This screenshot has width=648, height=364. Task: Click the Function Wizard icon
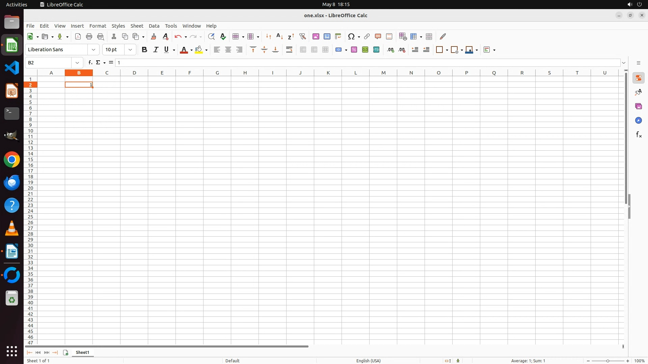point(90,63)
